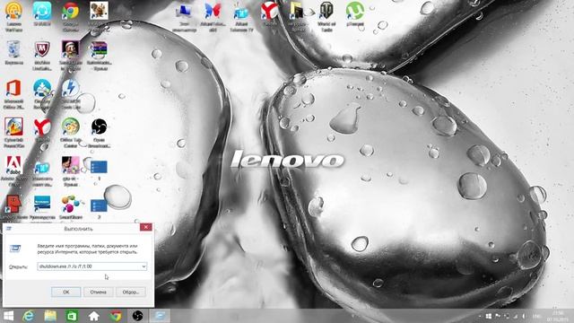
Task: Open the Руководство user guide shortcut
Action: click(x=42, y=207)
